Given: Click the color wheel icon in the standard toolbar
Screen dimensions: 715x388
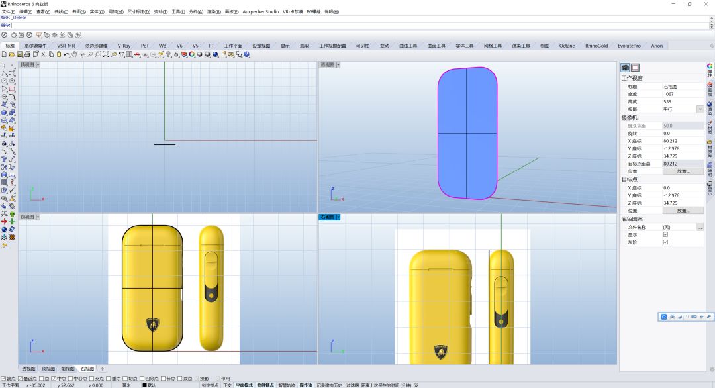Looking at the screenshot, I should pyautogui.click(x=192, y=54).
